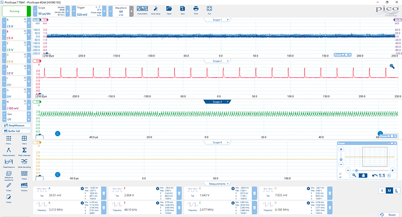This screenshot has height=217, width=402.
Task: Open the Measurements tool
Action: click(x=9, y=151)
